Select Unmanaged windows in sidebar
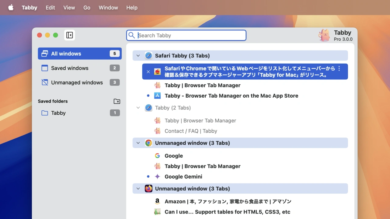Viewport: 390px width, 219px height. click(x=77, y=82)
